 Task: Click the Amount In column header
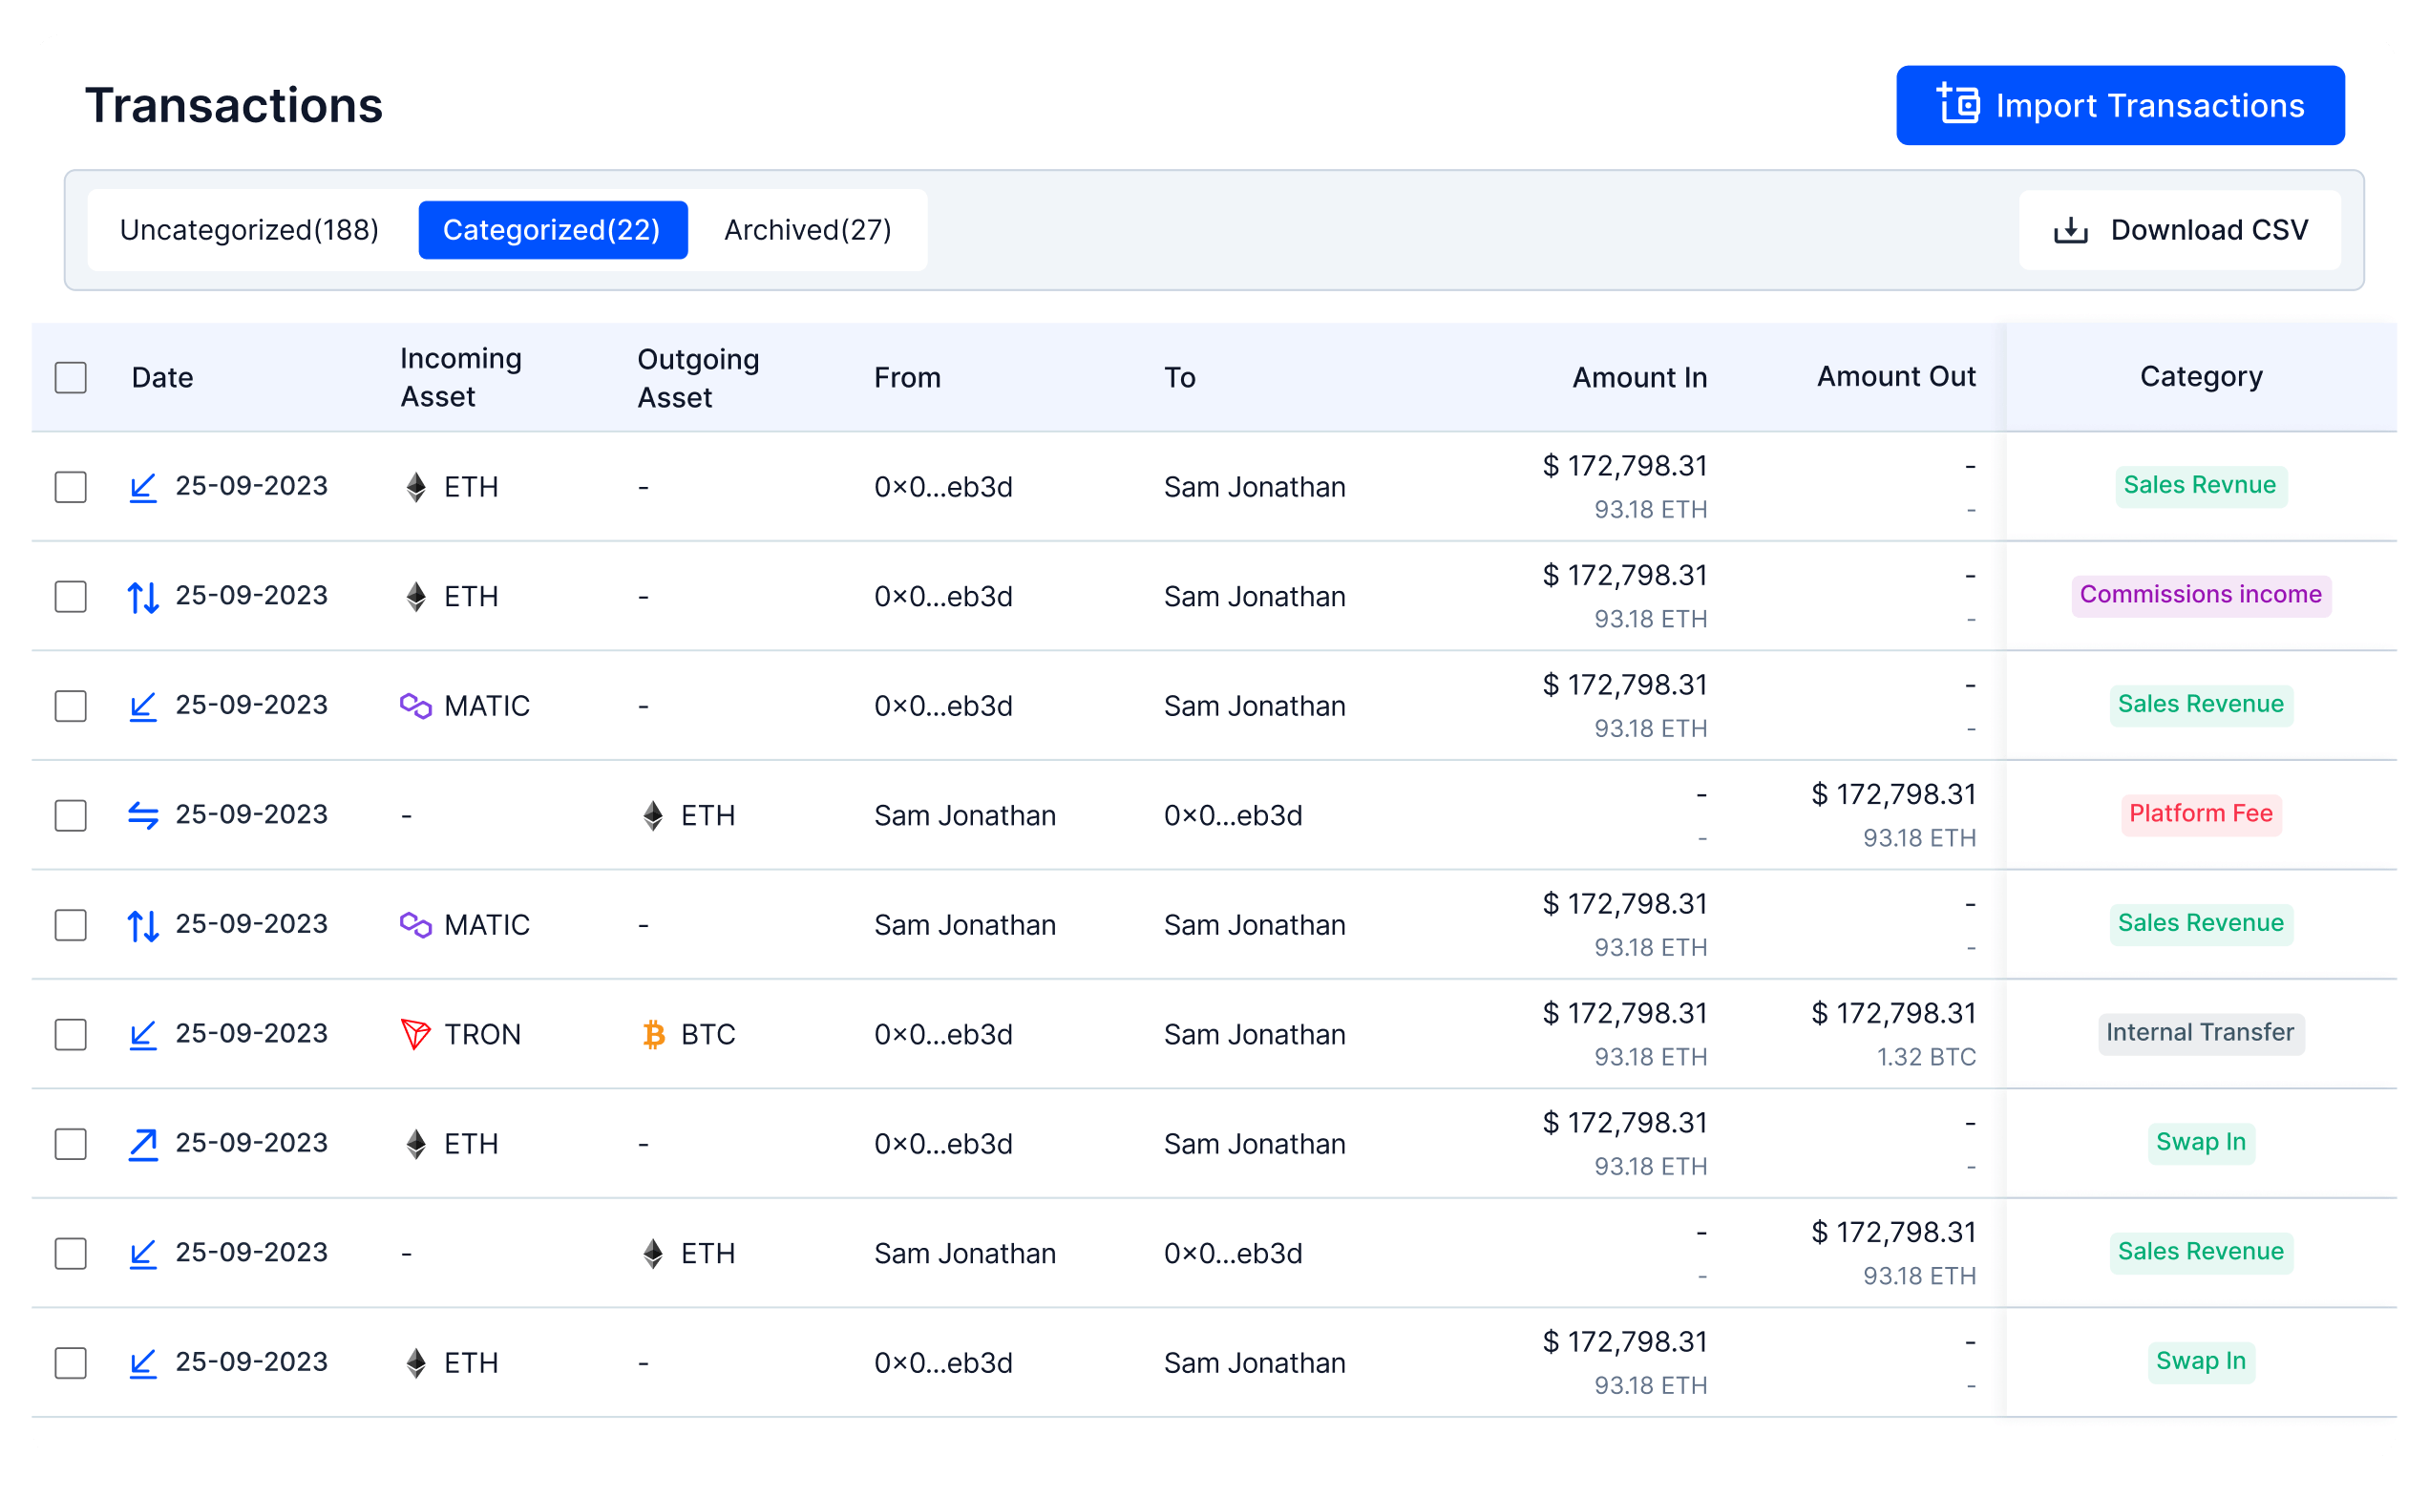coord(1639,377)
